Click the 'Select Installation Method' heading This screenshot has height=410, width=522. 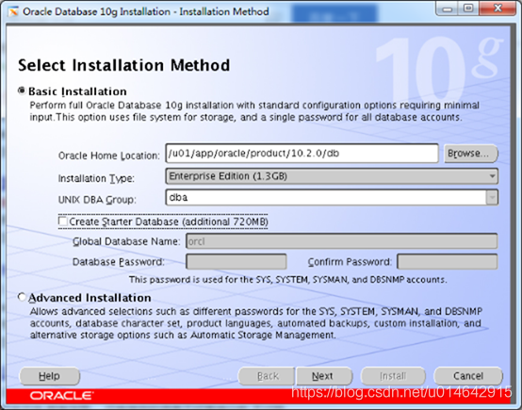point(123,65)
